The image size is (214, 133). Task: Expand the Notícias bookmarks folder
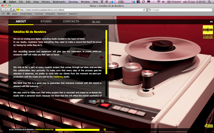point(62,14)
